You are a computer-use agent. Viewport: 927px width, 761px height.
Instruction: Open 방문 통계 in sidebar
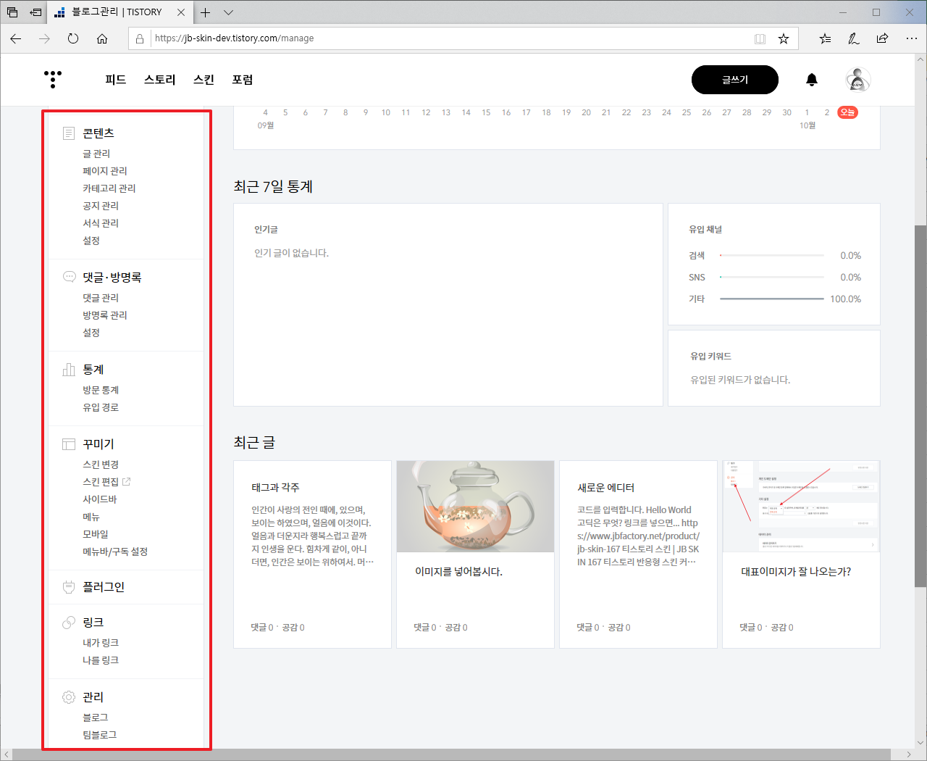tap(101, 390)
